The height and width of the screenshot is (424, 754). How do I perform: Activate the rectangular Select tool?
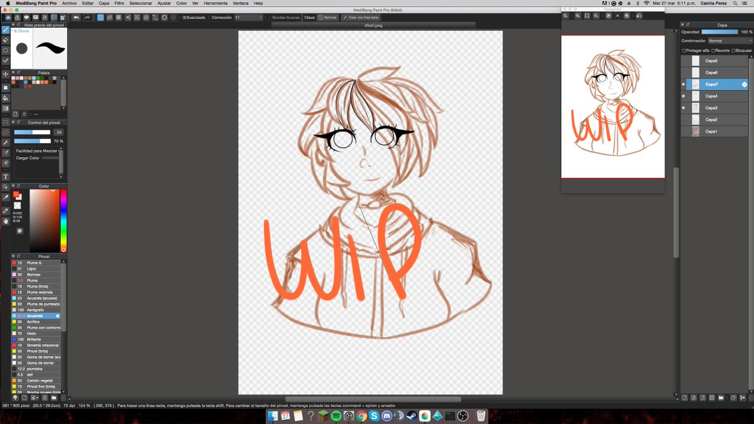tap(5, 121)
